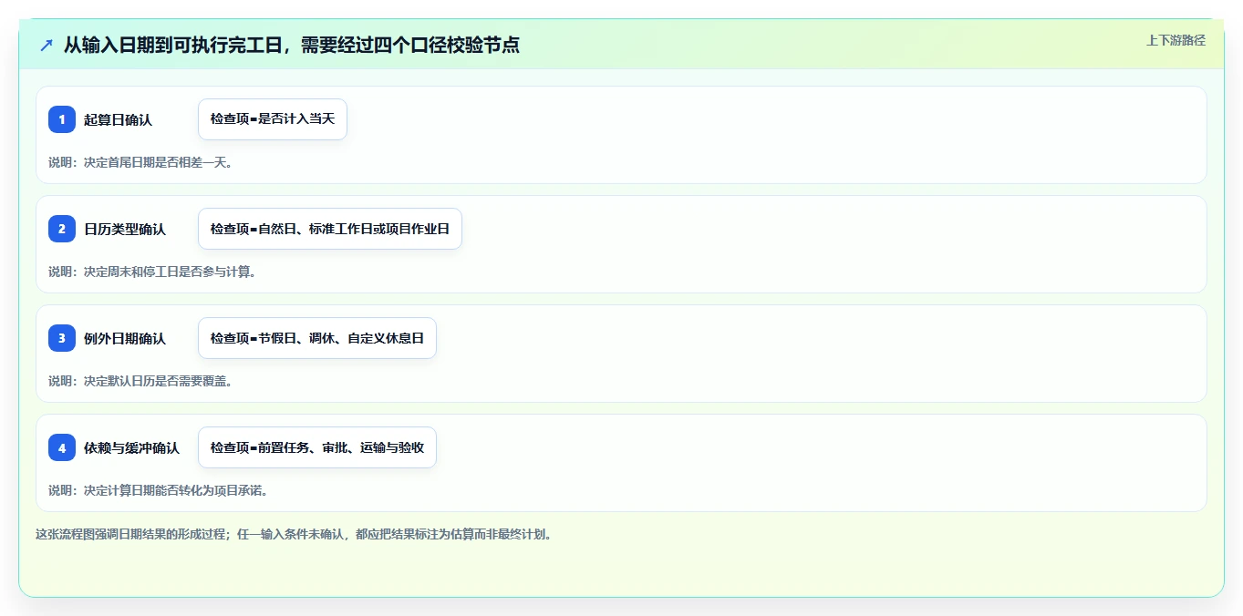Click the note 说明：决定计算日期能否转化为项目承诺
The height and width of the screenshot is (616, 1243).
click(x=159, y=490)
